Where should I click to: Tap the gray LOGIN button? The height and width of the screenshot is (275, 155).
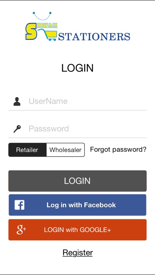(x=77, y=181)
